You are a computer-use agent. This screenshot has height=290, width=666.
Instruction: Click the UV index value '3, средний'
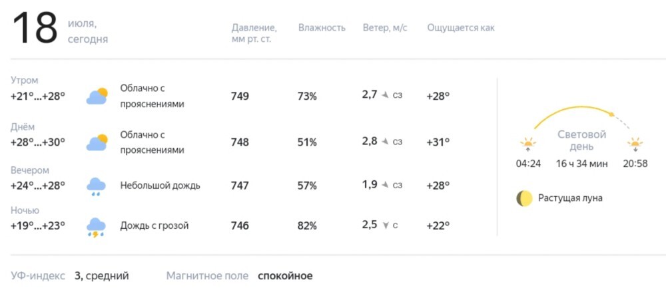pos(101,276)
